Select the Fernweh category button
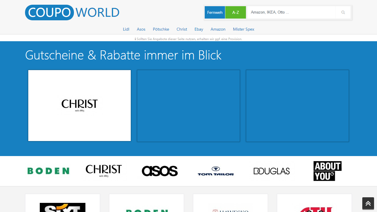 click(x=215, y=12)
